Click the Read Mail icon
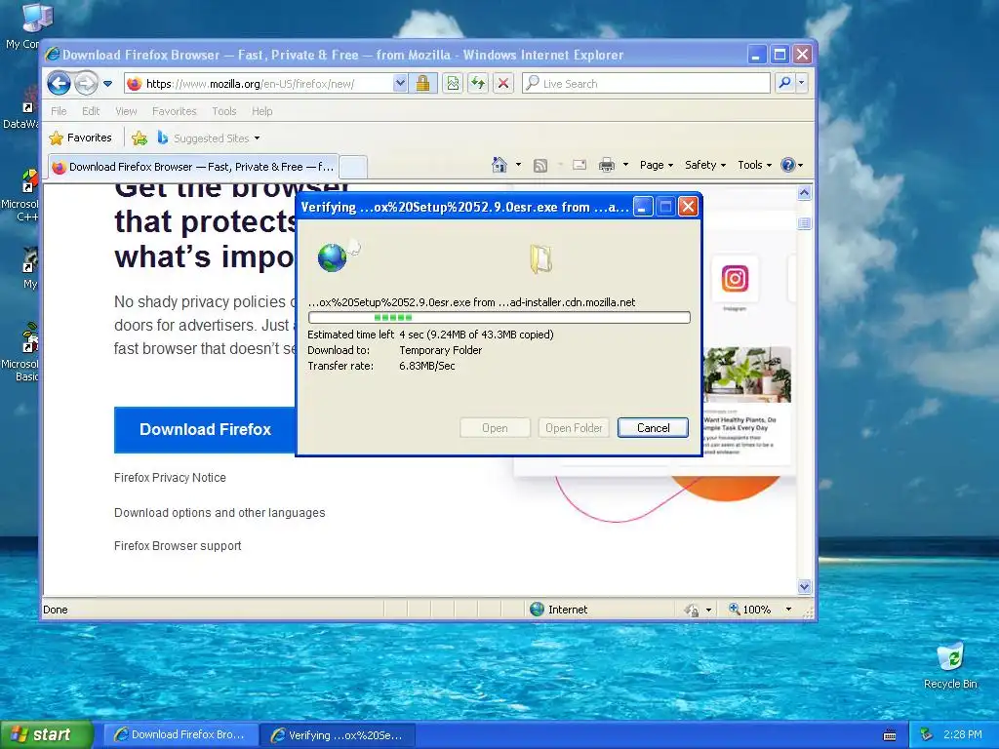Image resolution: width=999 pixels, height=749 pixels. click(579, 166)
